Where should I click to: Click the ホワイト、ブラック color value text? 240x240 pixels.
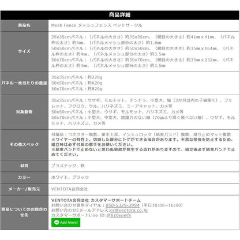click(70, 177)
